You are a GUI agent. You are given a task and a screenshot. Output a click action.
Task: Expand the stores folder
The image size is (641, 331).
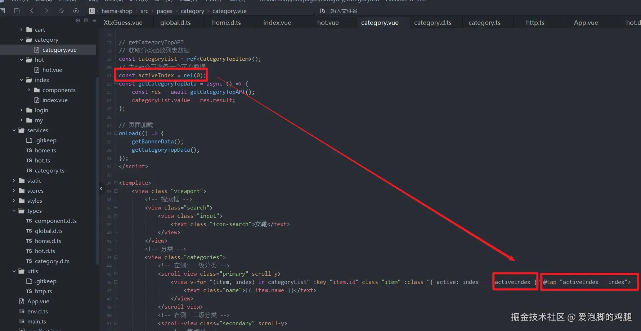click(14, 190)
